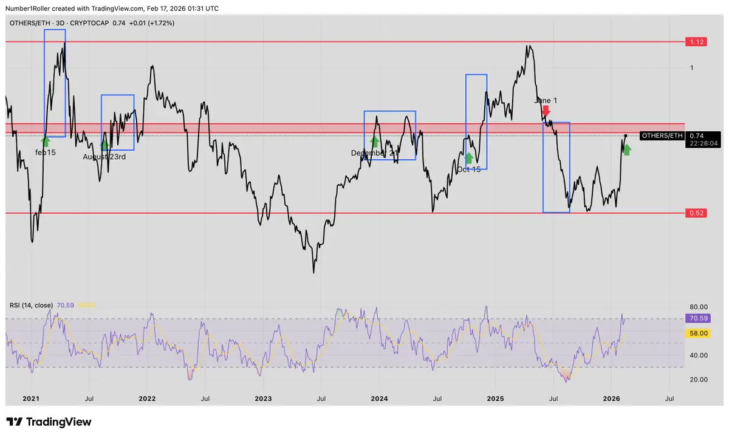
Task: Click the August 23rd annotation text
Action: point(104,157)
